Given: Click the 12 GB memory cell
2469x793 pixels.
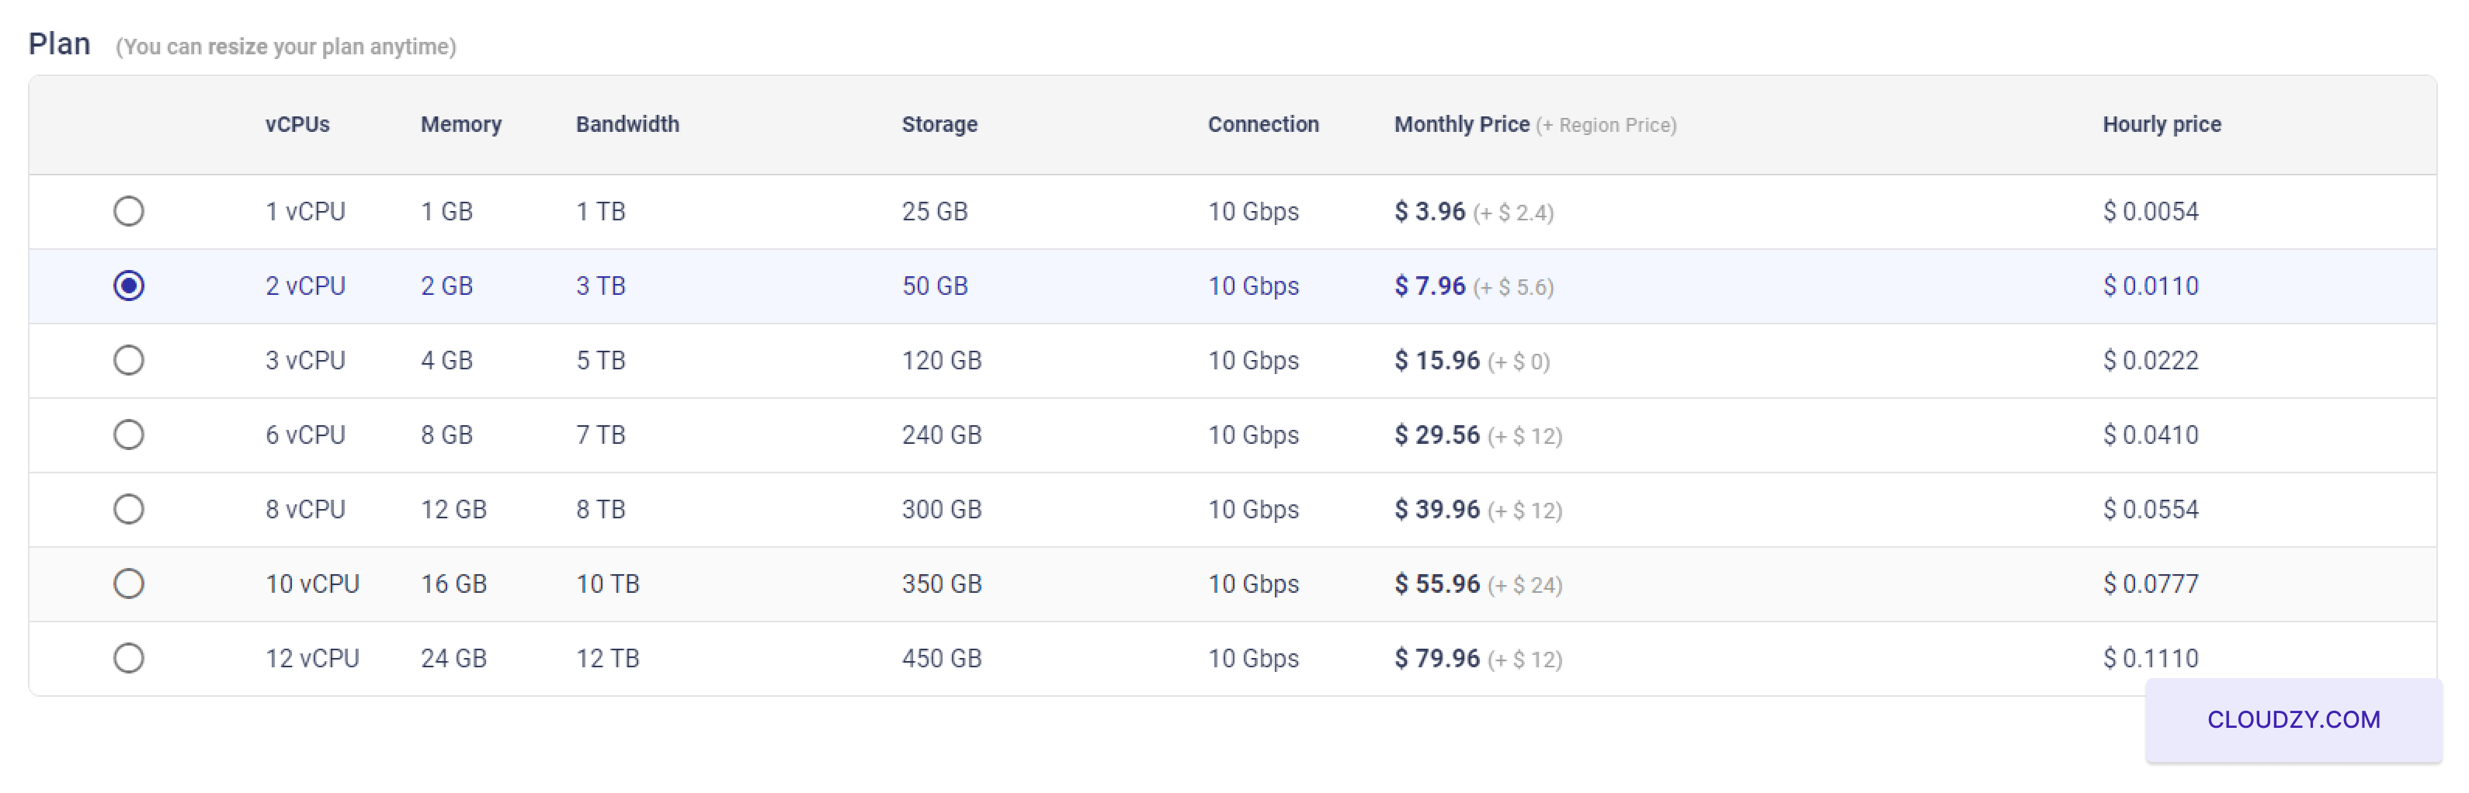Looking at the screenshot, I should pyautogui.click(x=453, y=508).
